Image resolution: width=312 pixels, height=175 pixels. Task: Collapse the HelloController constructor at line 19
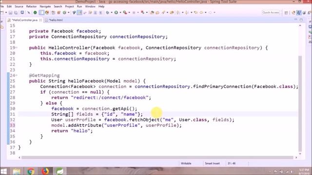point(17,48)
